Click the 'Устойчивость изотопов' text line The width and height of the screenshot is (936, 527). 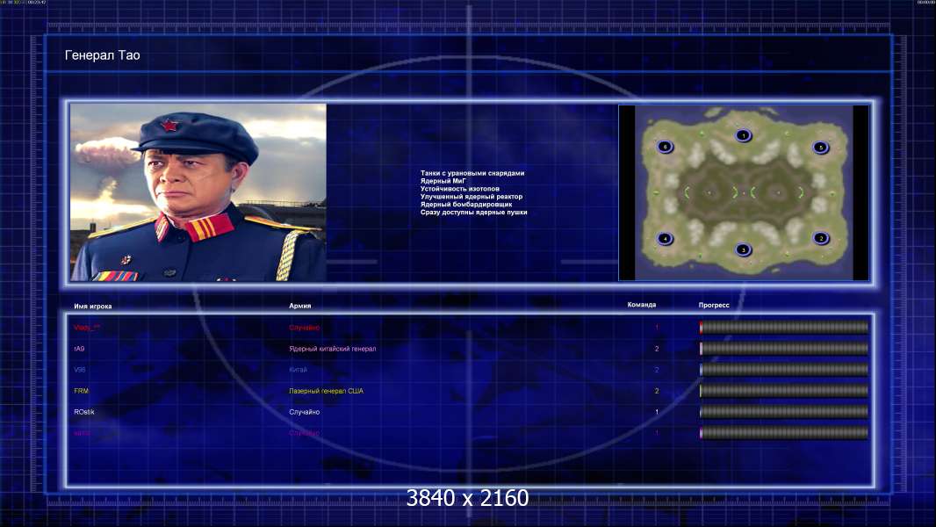coord(459,189)
